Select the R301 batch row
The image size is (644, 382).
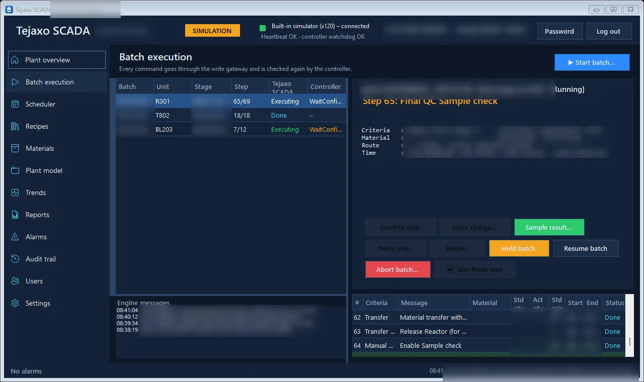tap(231, 101)
